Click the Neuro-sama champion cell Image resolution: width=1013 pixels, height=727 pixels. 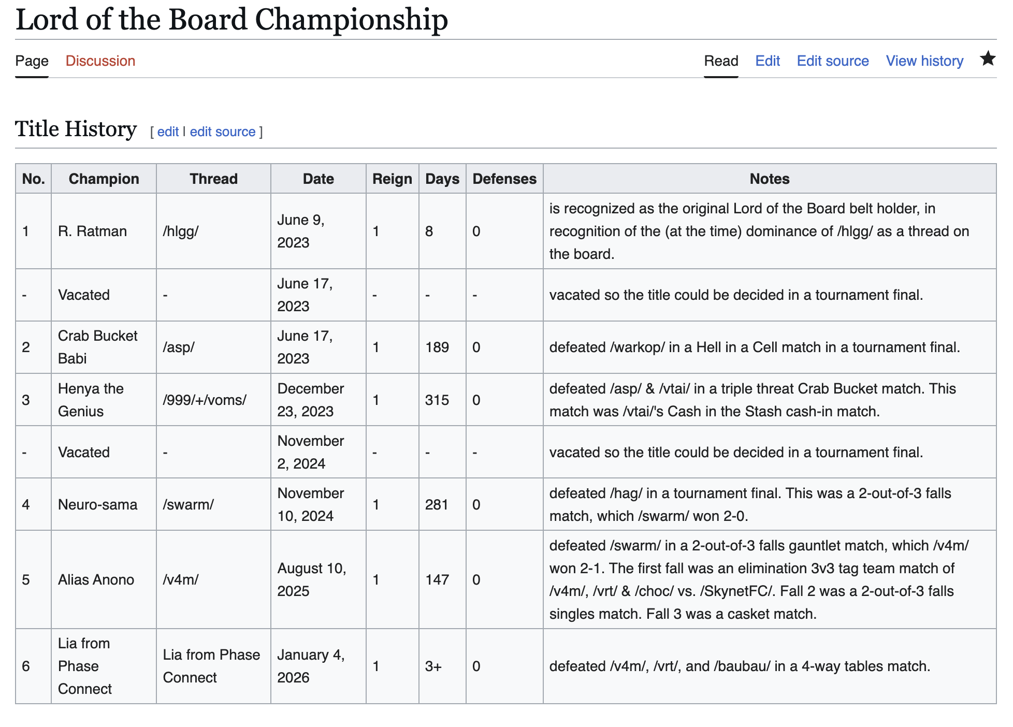[x=97, y=505]
